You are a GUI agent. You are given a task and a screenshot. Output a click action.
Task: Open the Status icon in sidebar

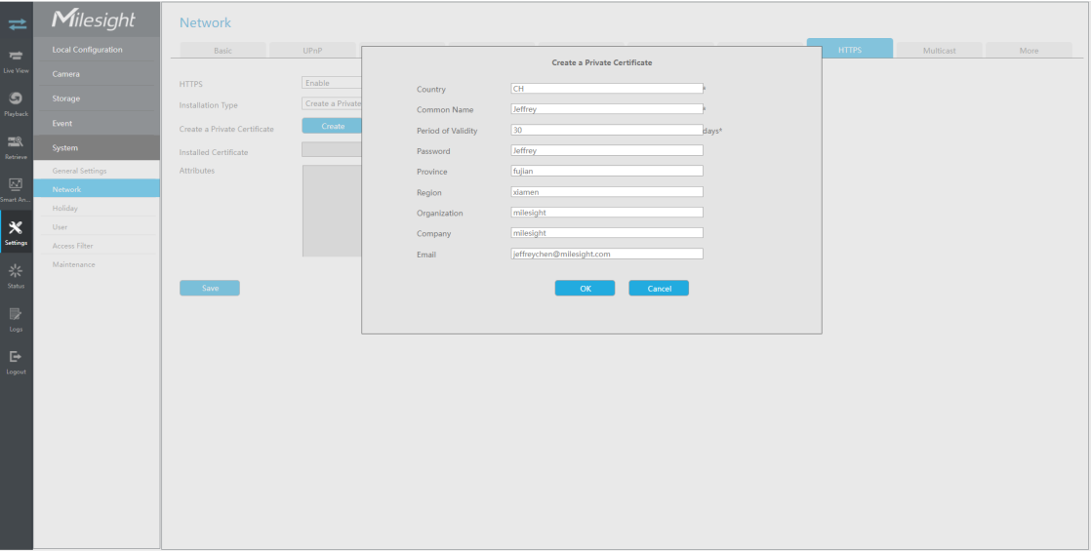16,271
